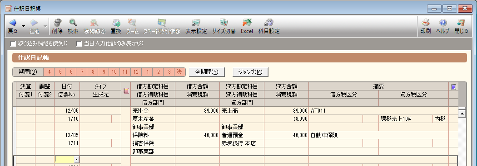The height and width of the screenshot is (166, 477).
Task: Click voucher number 1711 cell
Action: click(67, 143)
